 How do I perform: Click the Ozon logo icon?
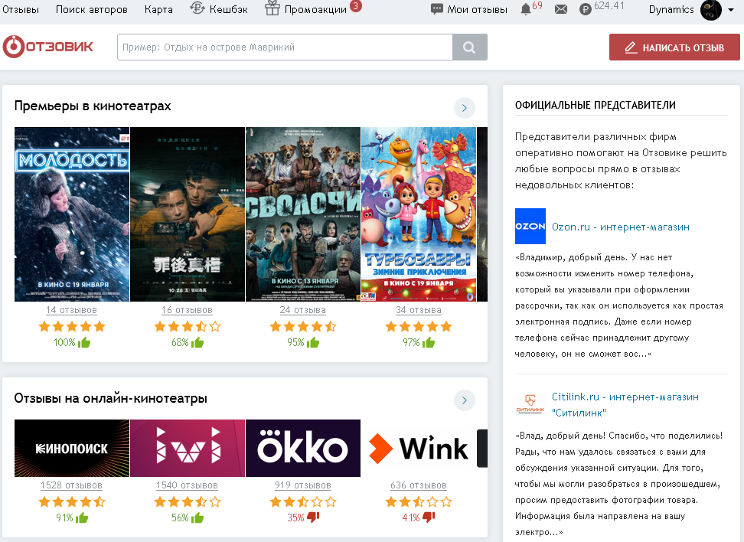[530, 227]
